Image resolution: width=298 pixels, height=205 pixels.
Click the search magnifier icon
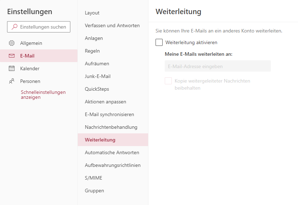click(x=14, y=27)
